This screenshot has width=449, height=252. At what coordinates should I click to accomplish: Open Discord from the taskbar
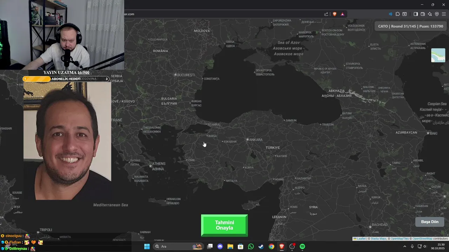pos(220,246)
